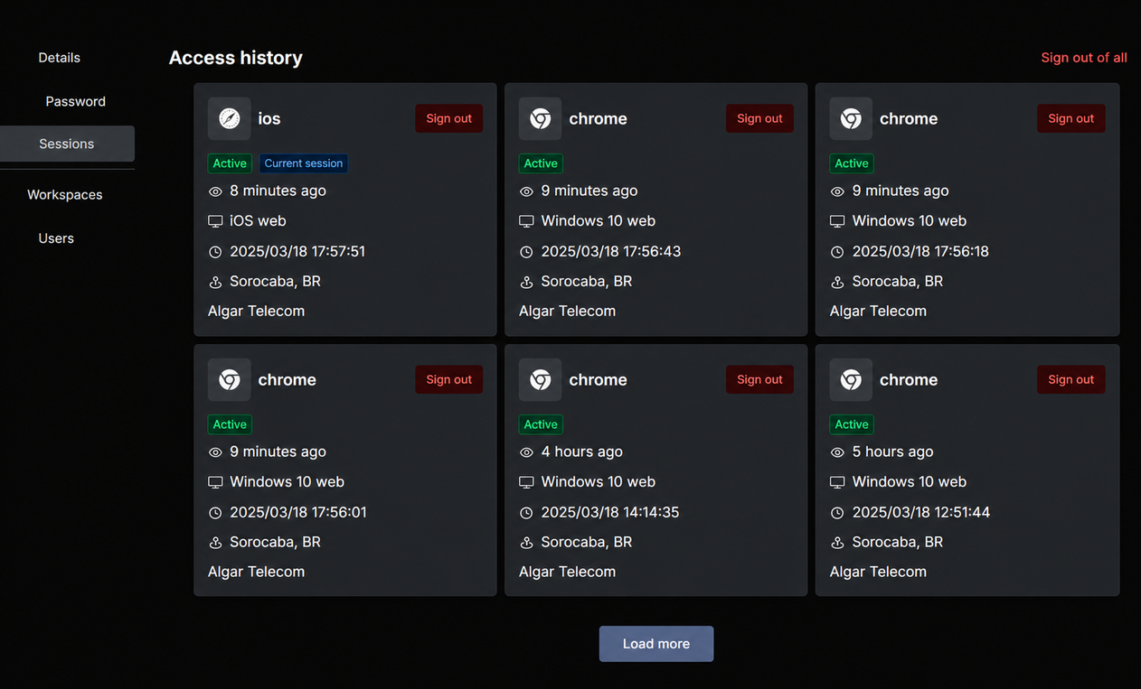1141x689 pixels.
Task: Click the location pin icon in the ios session card
Action: [x=215, y=282]
